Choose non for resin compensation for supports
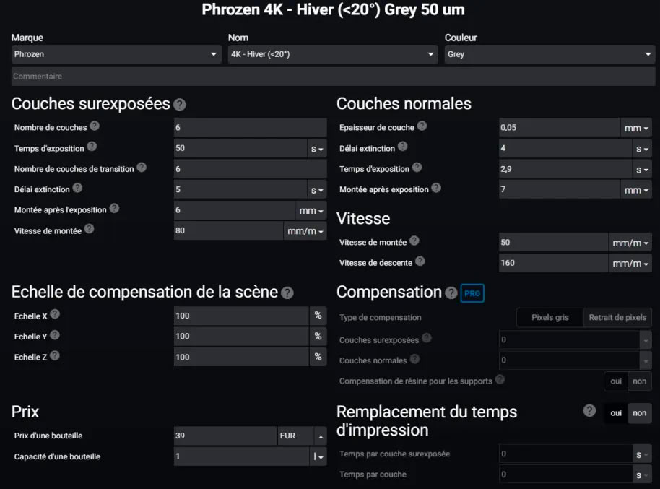This screenshot has height=489, width=660. (639, 381)
